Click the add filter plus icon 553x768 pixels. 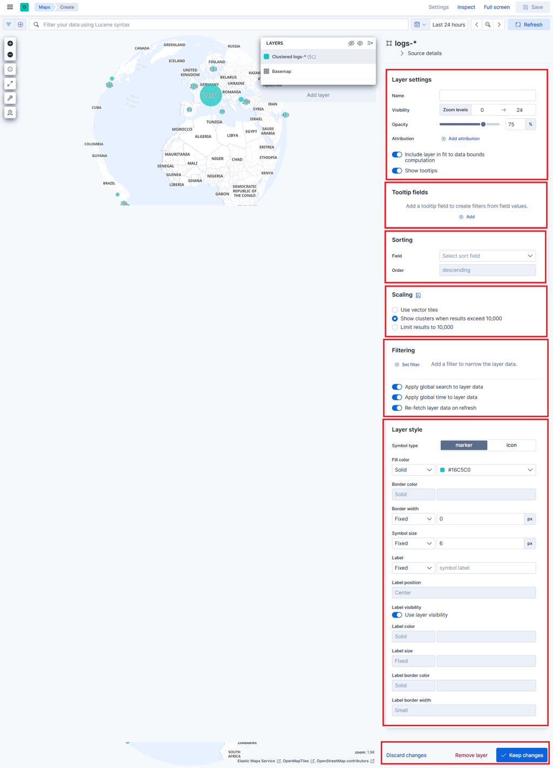pyautogui.click(x=21, y=25)
